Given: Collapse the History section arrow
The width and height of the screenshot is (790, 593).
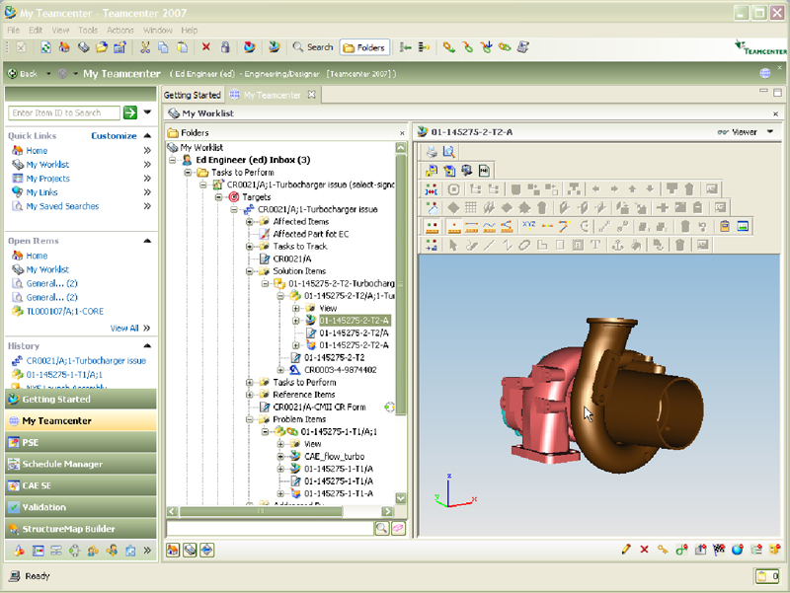Looking at the screenshot, I should (147, 345).
